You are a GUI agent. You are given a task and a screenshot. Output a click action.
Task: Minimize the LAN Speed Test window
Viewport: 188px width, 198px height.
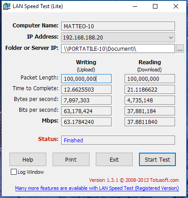point(135,6)
